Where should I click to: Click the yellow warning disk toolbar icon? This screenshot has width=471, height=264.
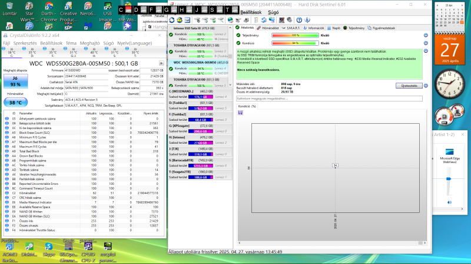pyautogui.click(x=180, y=20)
